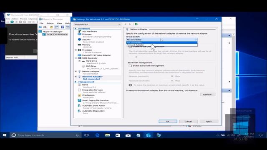The image size is (267, 150).
Task: Open View menu in Hyper-V Manager
Action: [59, 23]
